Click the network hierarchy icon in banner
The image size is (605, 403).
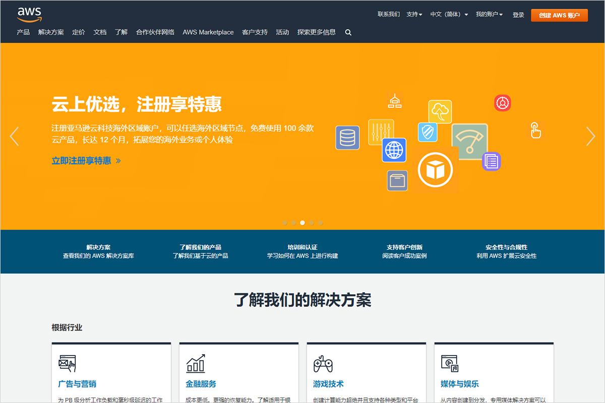click(x=394, y=101)
